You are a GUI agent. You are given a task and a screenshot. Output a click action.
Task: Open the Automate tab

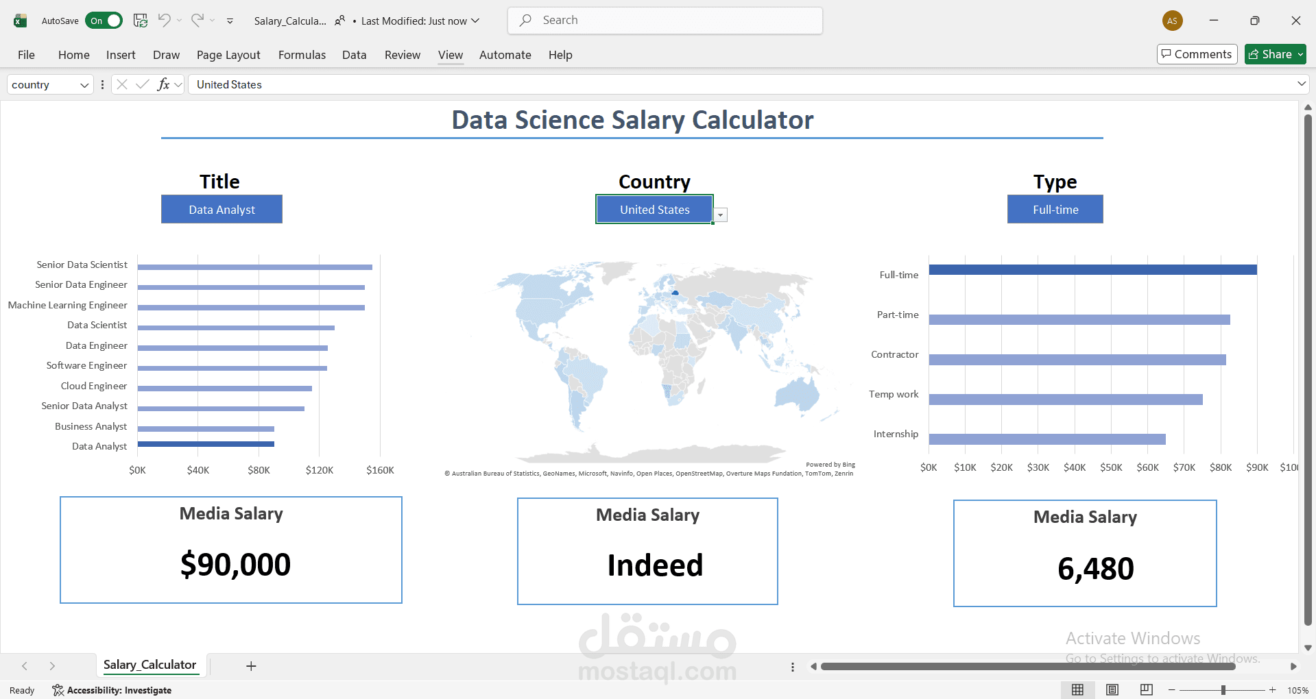[x=505, y=55]
